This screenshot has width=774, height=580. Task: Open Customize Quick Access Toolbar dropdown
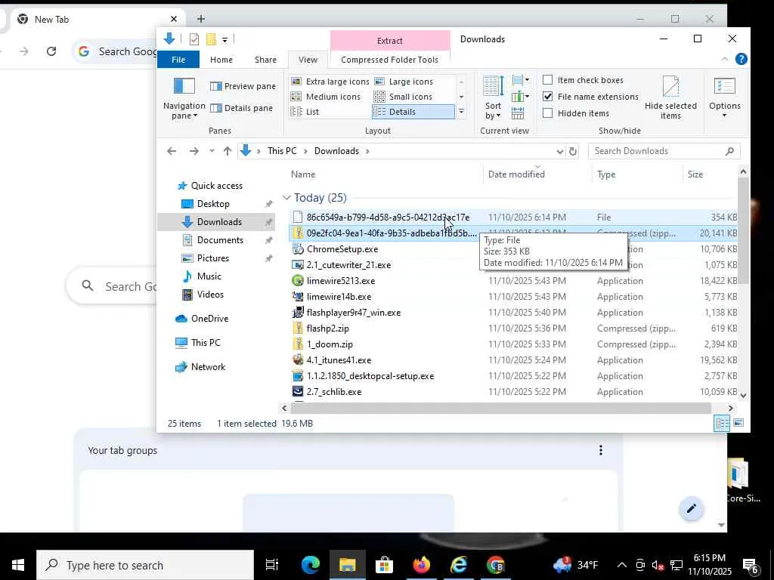point(224,39)
